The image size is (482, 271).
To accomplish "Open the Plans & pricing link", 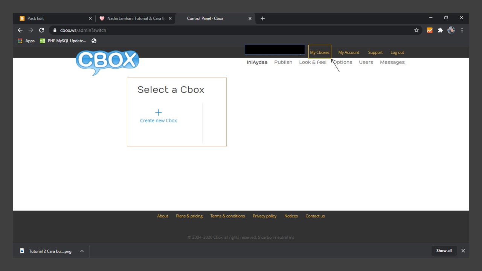I will [x=189, y=216].
